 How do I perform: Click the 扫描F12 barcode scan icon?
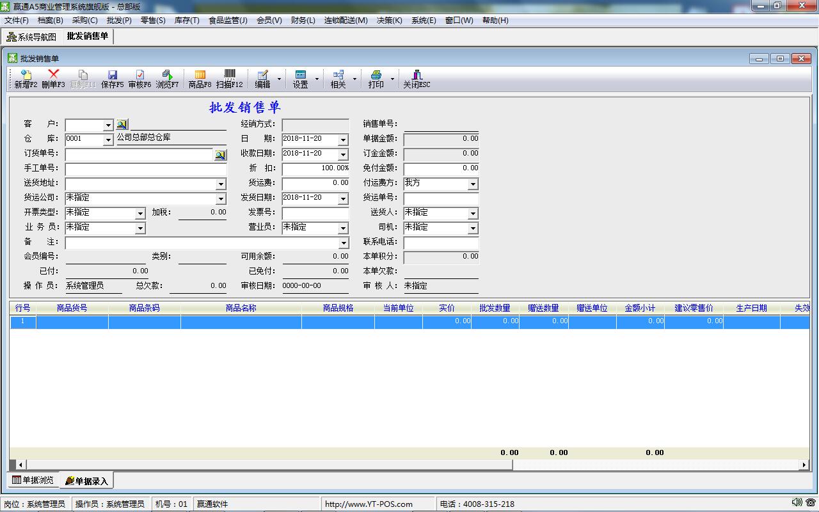tap(229, 79)
